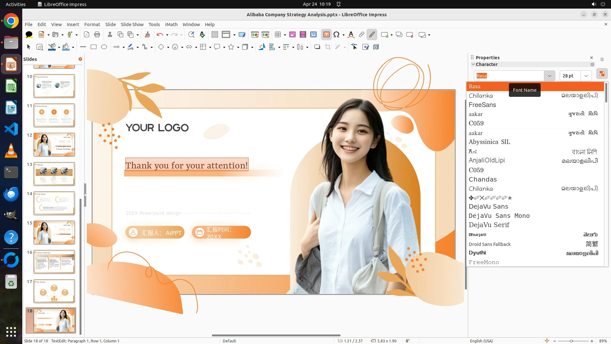Click the zoom slider in status bar
The width and height of the screenshot is (611, 344).
572,341
